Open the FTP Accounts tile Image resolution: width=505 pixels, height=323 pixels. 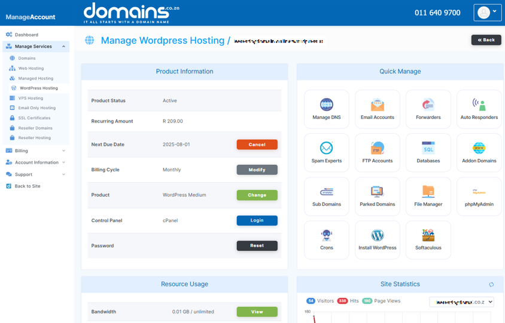click(x=377, y=153)
